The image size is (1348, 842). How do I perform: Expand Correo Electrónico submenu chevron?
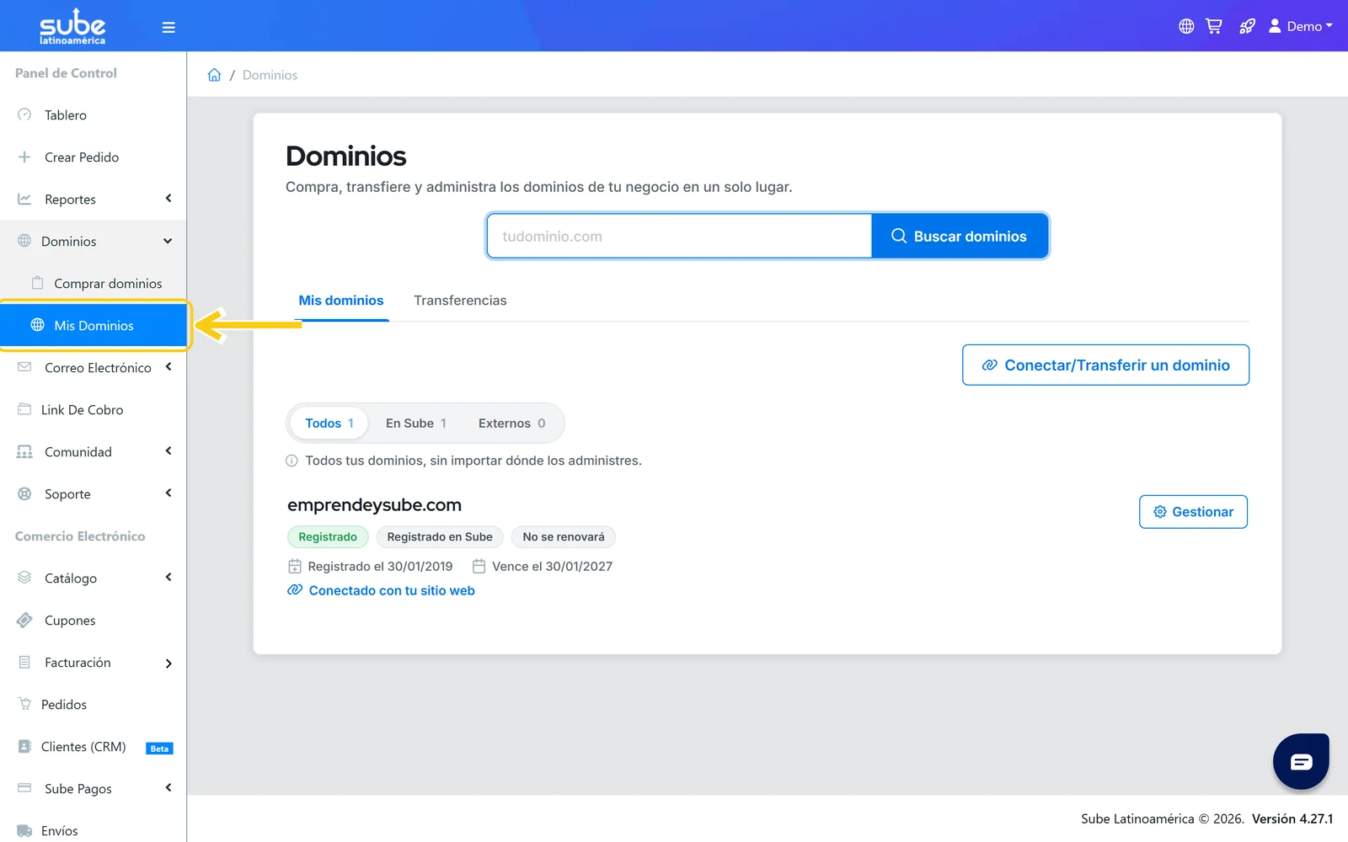[168, 367]
